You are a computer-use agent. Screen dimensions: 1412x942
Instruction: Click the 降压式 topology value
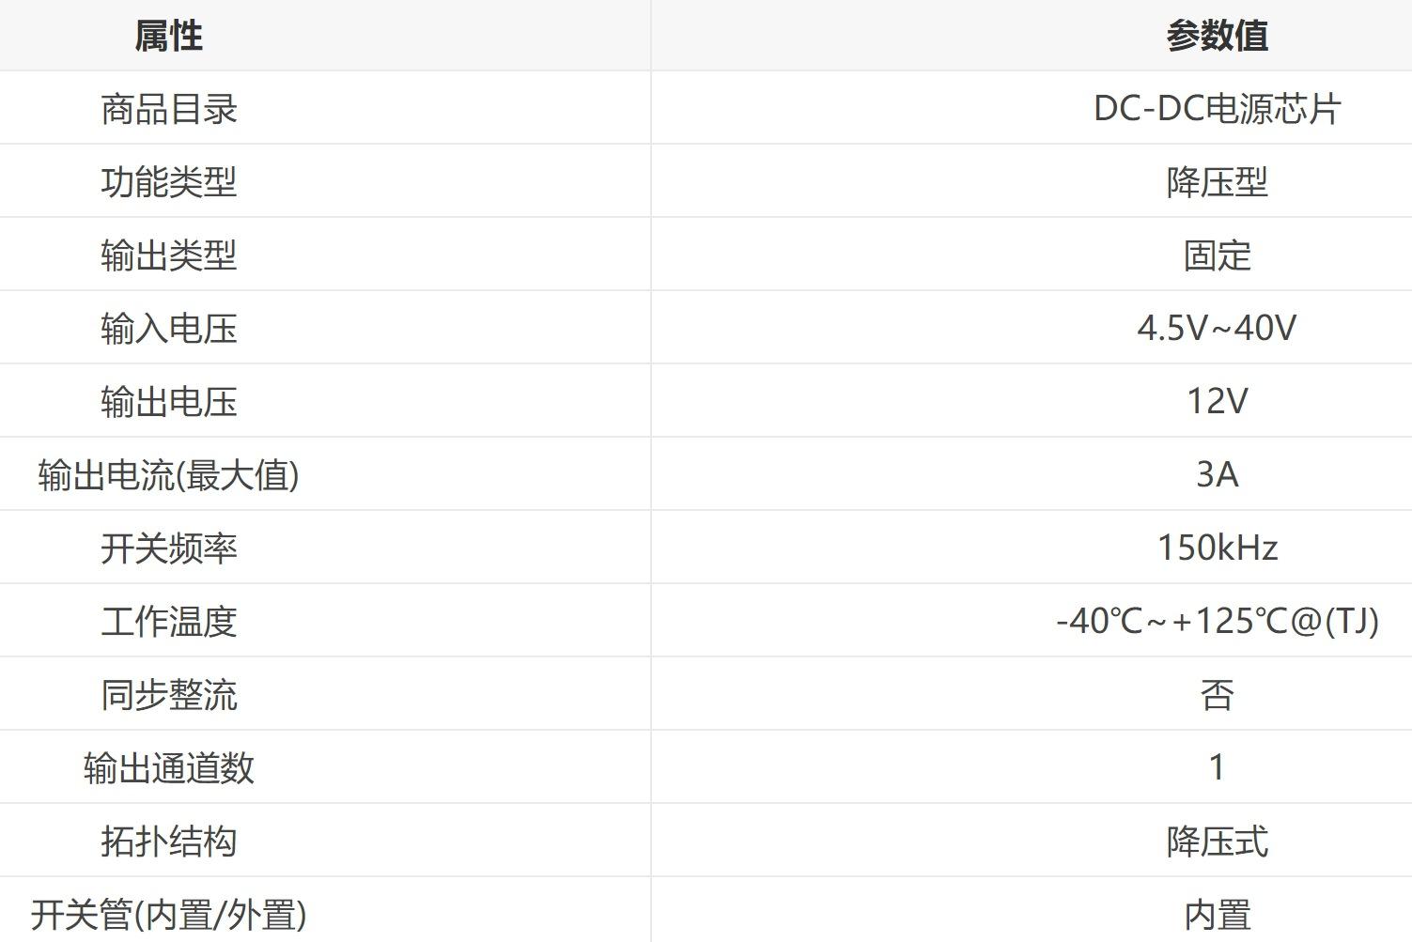click(1217, 842)
